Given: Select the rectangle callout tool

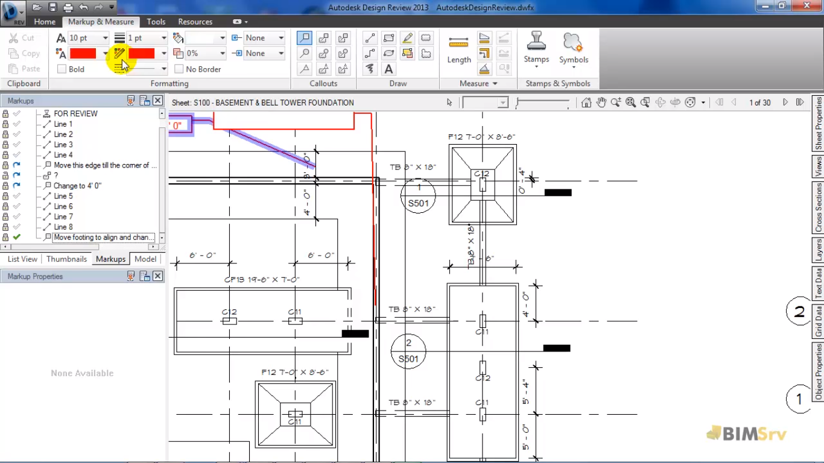Looking at the screenshot, I should coord(305,38).
